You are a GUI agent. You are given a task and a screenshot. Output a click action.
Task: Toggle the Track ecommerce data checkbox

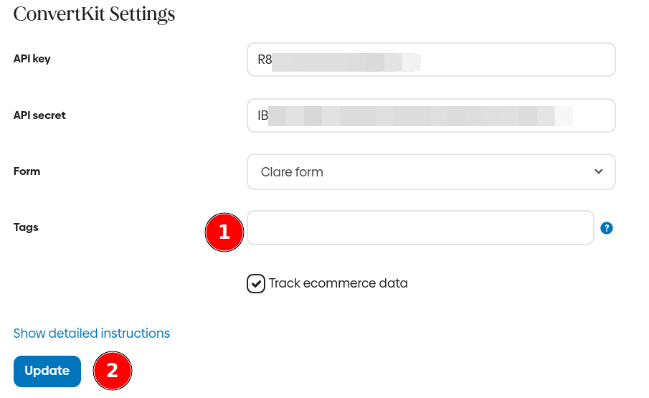point(256,284)
